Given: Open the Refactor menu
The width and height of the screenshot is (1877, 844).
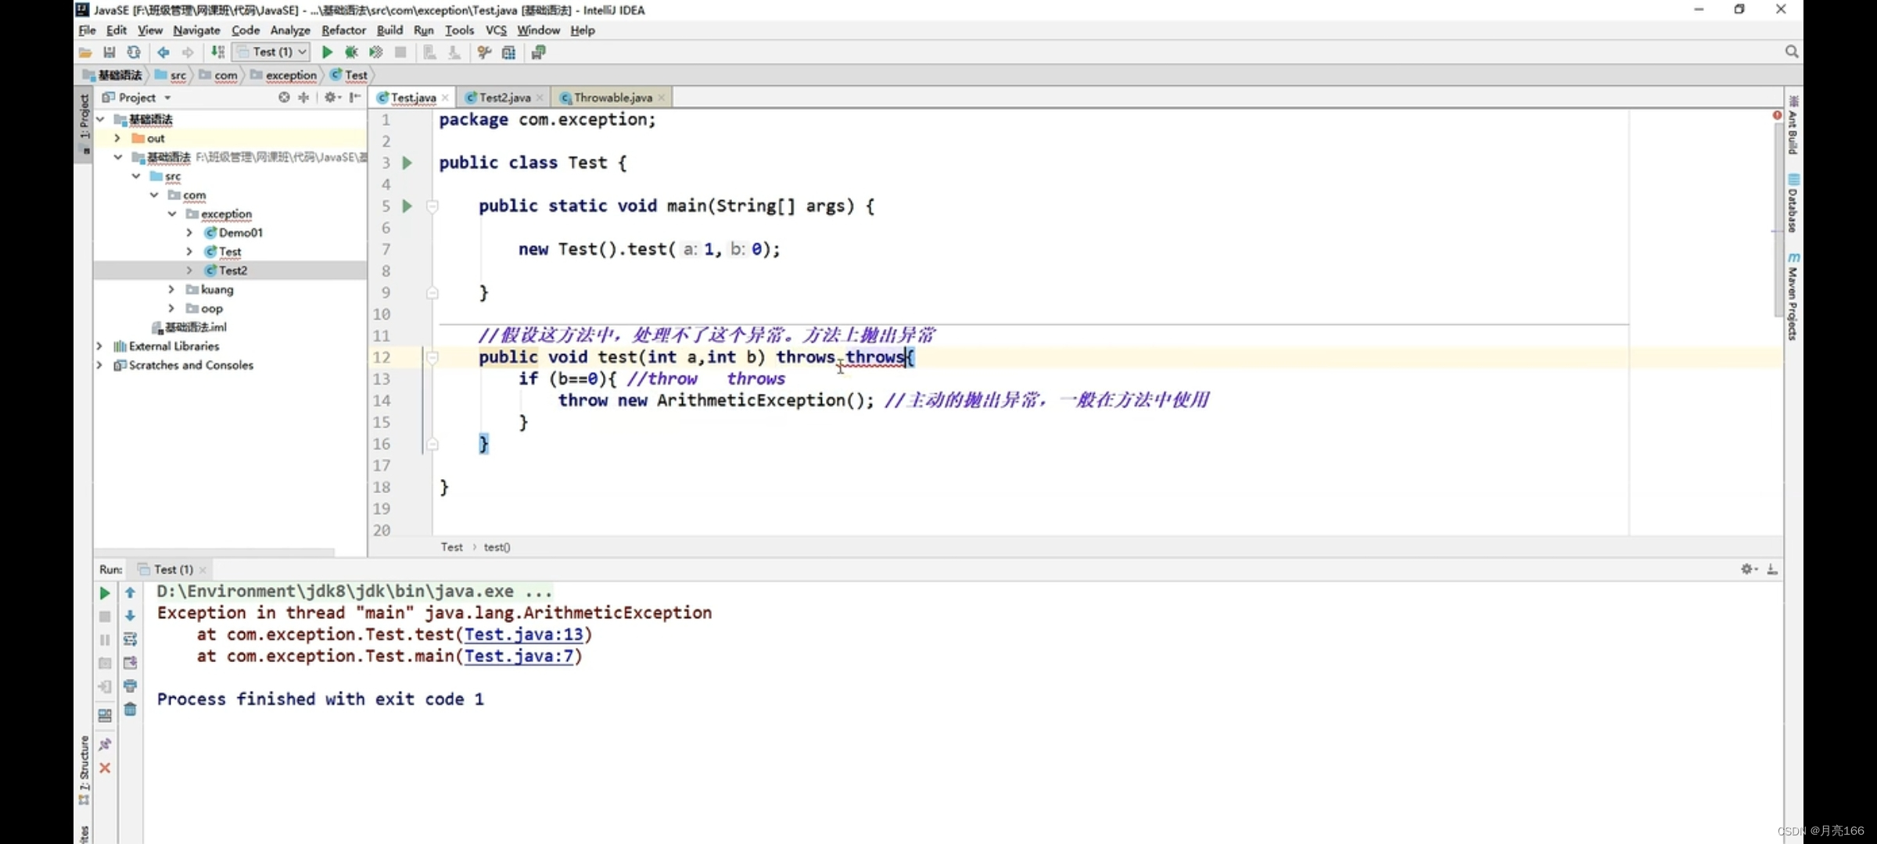Looking at the screenshot, I should 343,30.
